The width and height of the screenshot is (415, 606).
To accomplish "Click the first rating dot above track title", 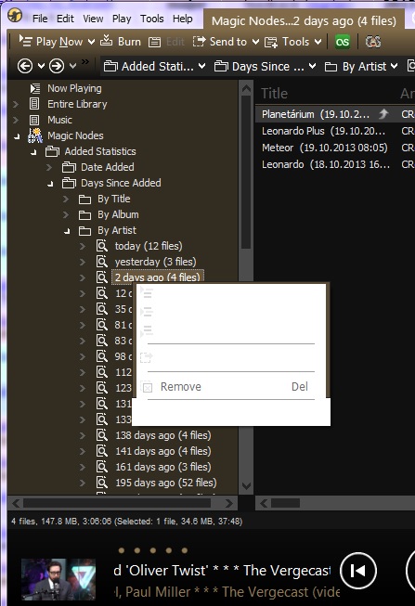I will point(122,550).
